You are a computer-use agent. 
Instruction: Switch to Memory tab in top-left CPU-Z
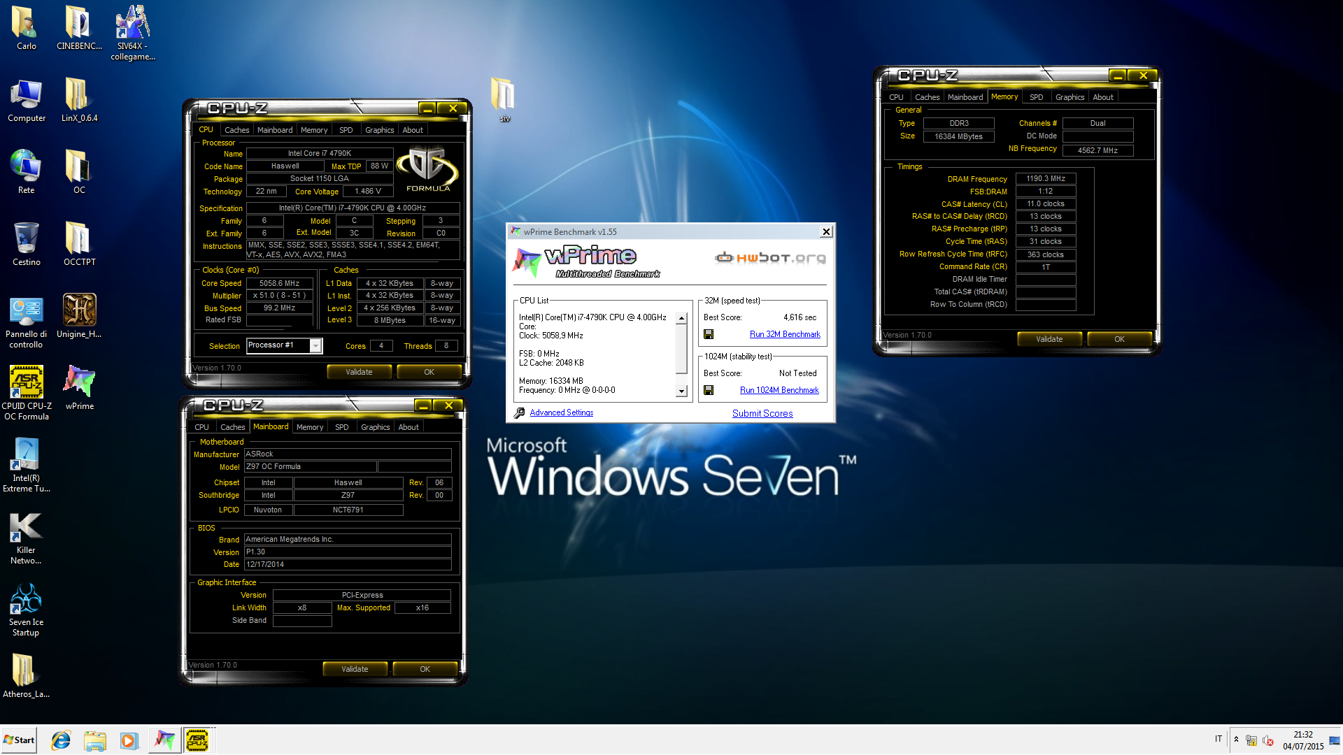(x=314, y=130)
